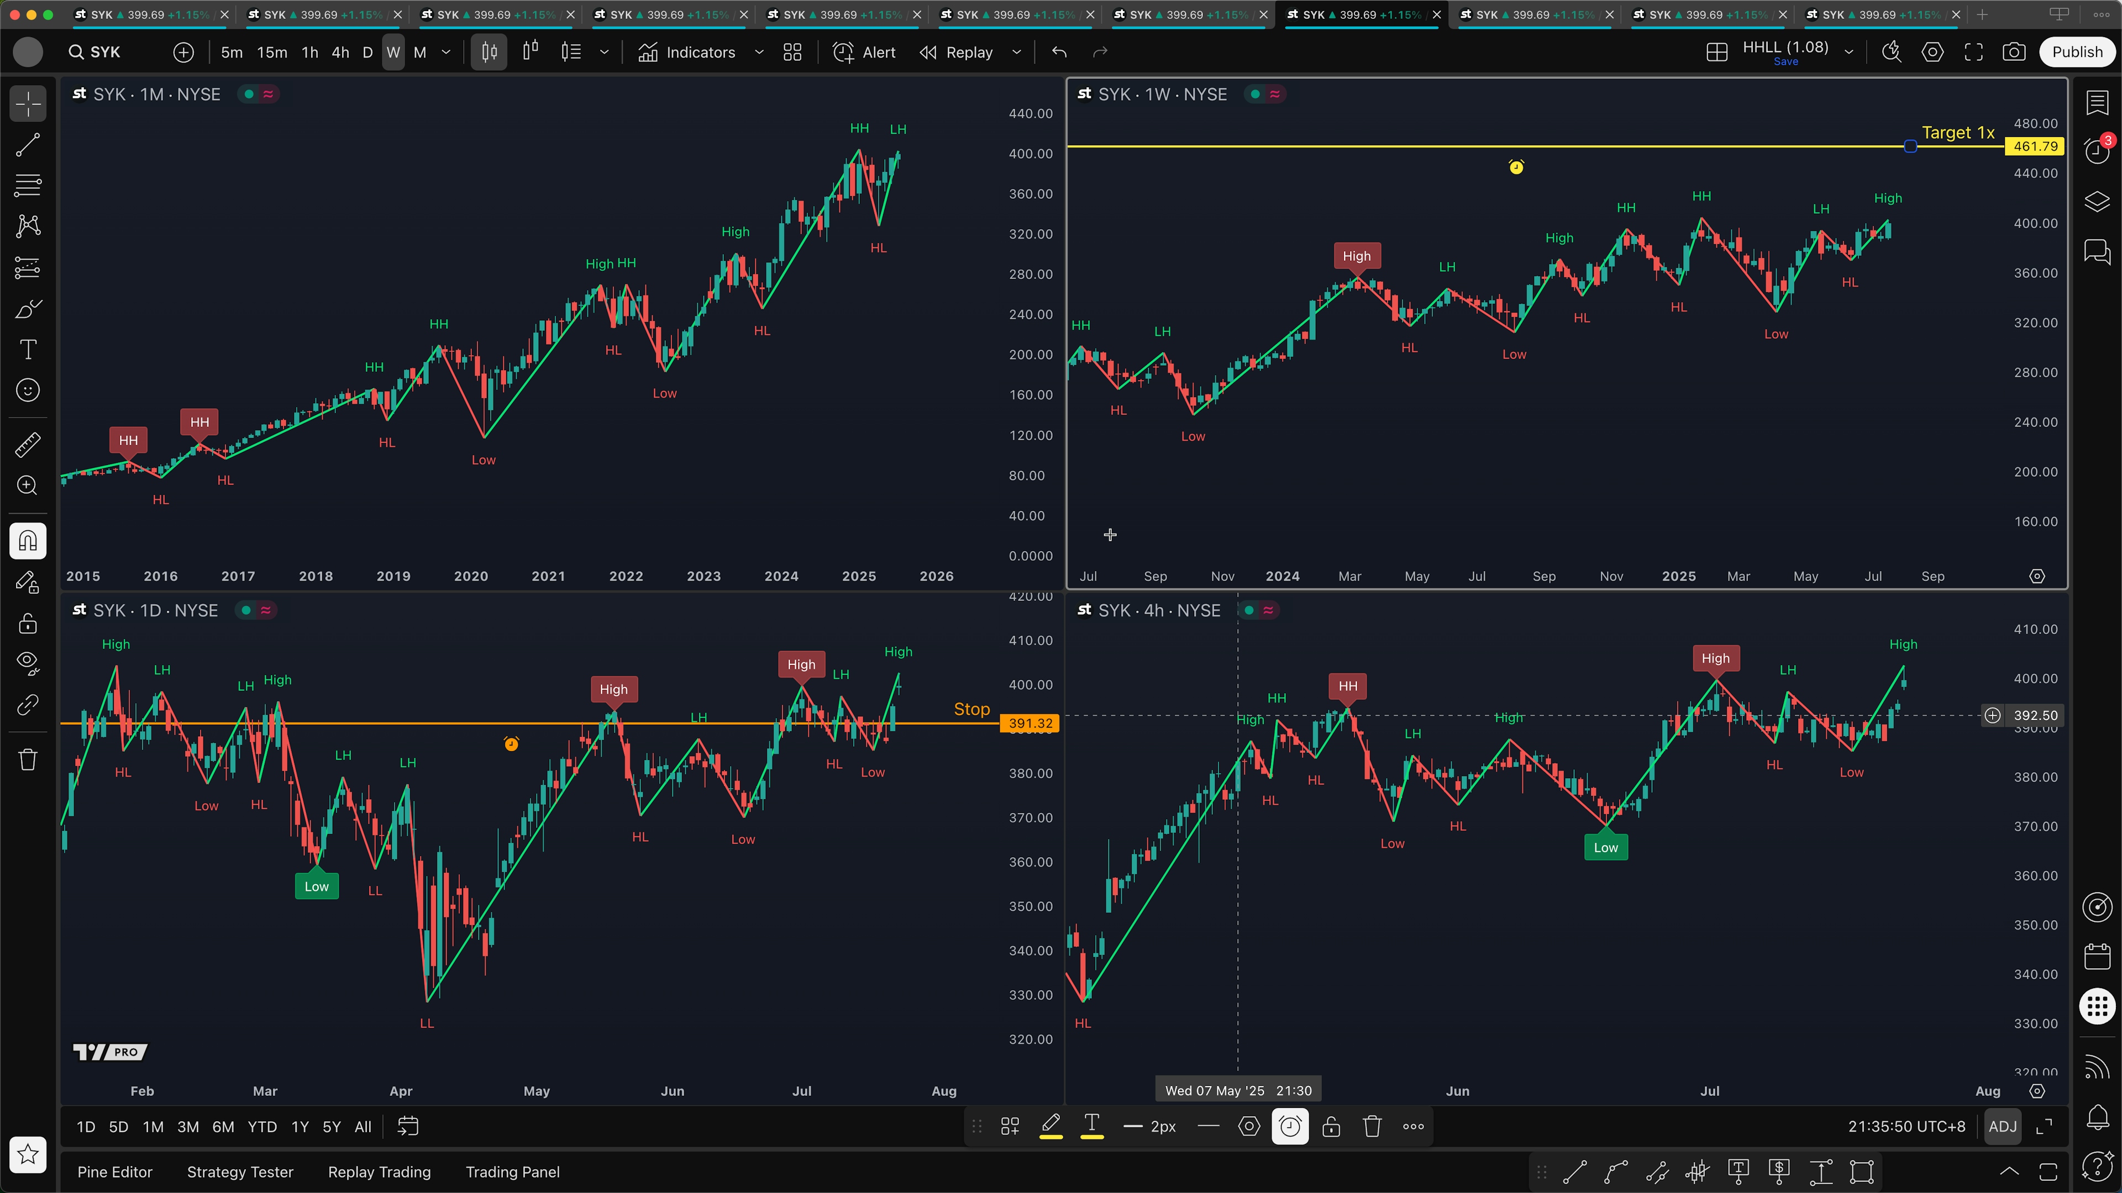This screenshot has width=2122, height=1193.
Task: Set date range to 5Y
Action: point(331,1126)
